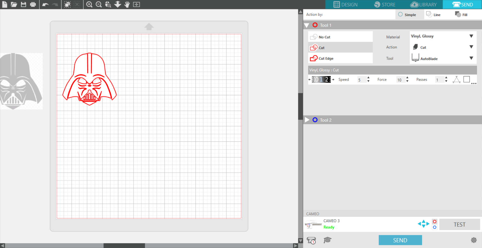This screenshot has width=482, height=248.
Task: Click the media direction arrows beside CAMEO 3
Action: 424,224
